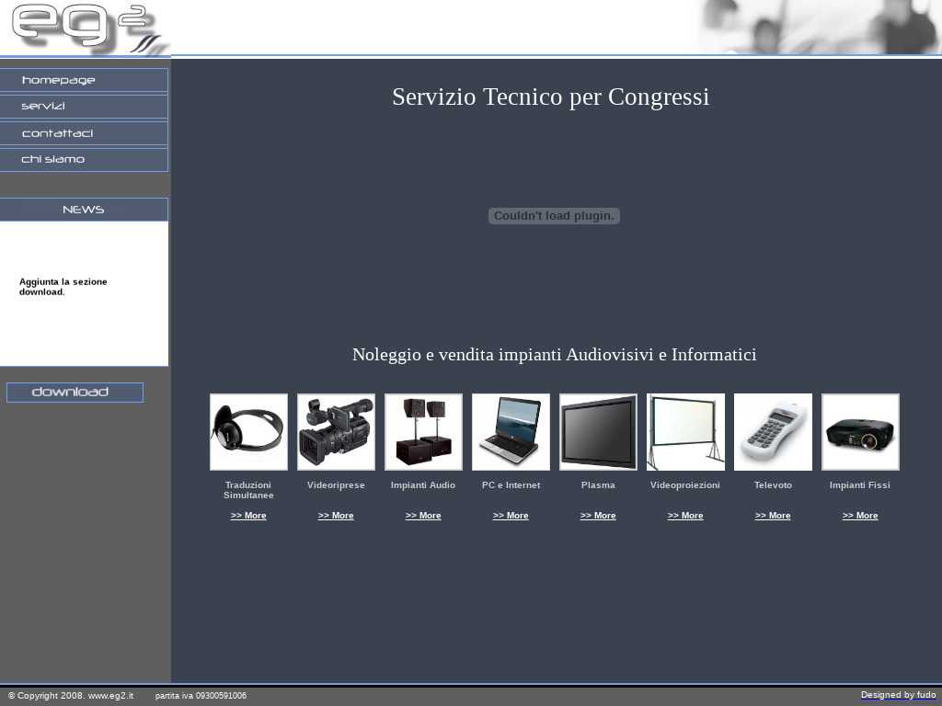Image resolution: width=942 pixels, height=706 pixels.
Task: Open the Designed by fudo footer link
Action: (x=899, y=695)
